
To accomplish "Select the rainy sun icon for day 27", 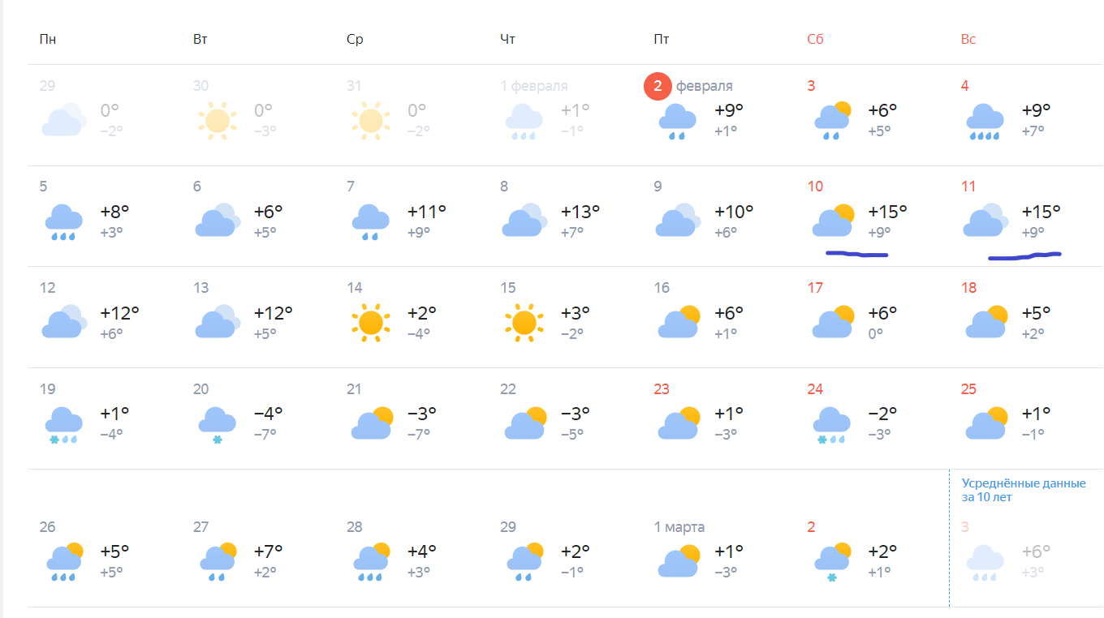I will pos(217,562).
